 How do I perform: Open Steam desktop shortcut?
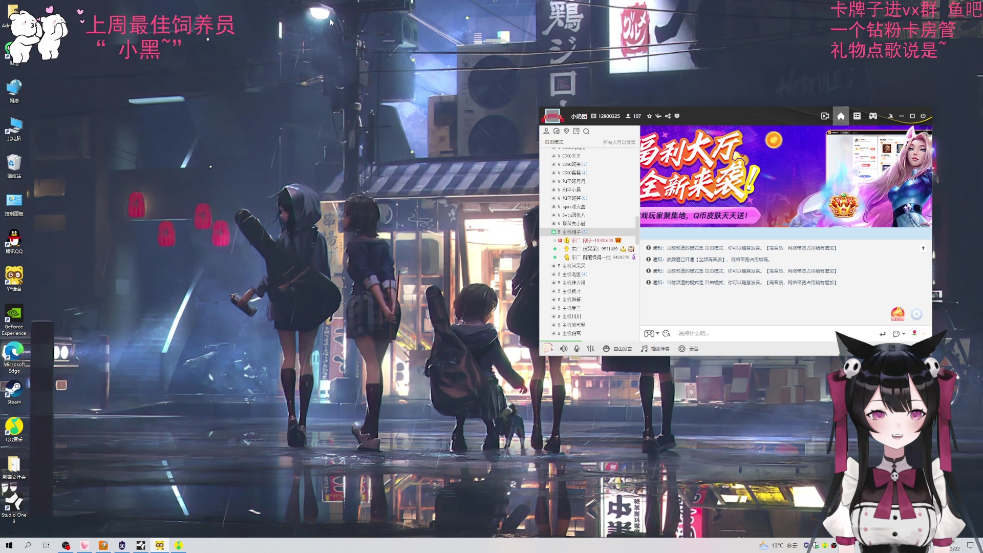(14, 392)
